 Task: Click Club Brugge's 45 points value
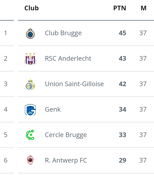point(122,33)
